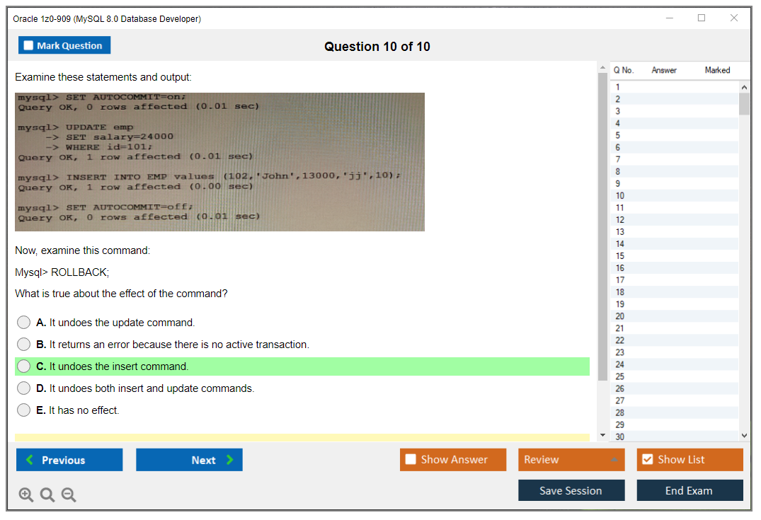Jump to question 10 in the list

(x=620, y=196)
